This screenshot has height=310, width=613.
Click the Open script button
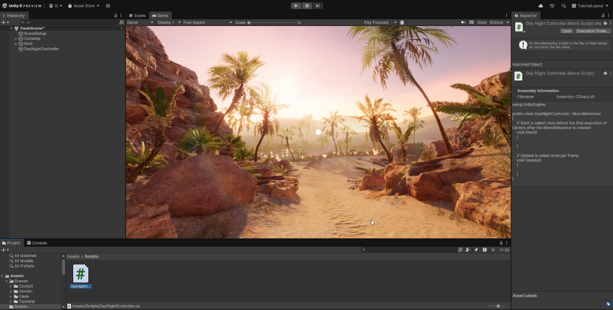tap(567, 31)
